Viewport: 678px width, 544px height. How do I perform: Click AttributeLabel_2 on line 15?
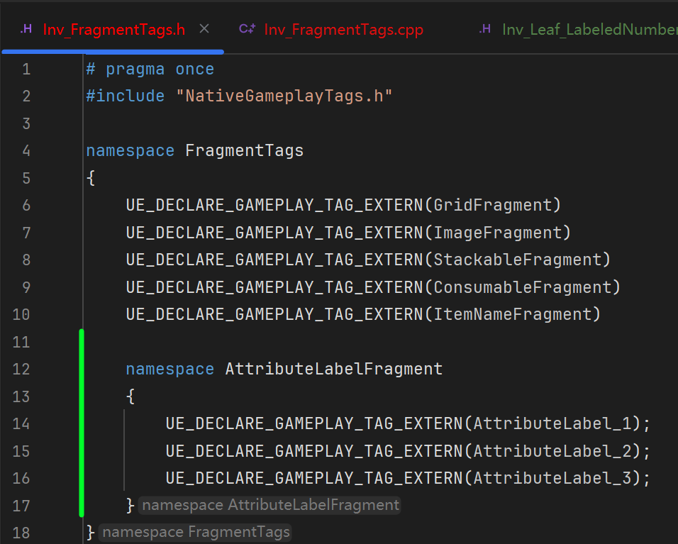[552, 451]
